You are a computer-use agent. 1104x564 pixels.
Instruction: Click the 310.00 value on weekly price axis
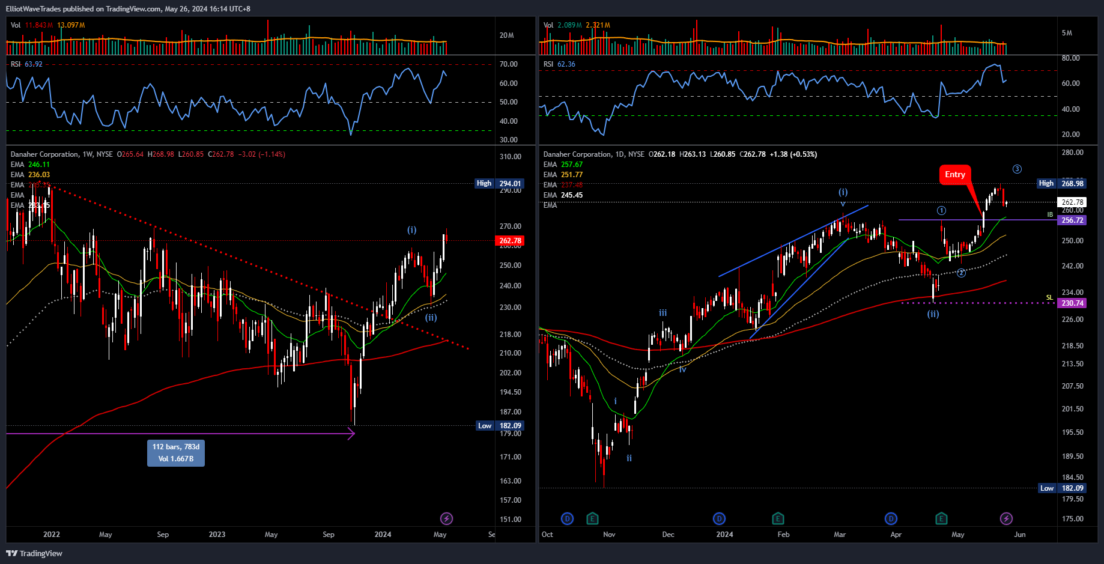point(511,157)
